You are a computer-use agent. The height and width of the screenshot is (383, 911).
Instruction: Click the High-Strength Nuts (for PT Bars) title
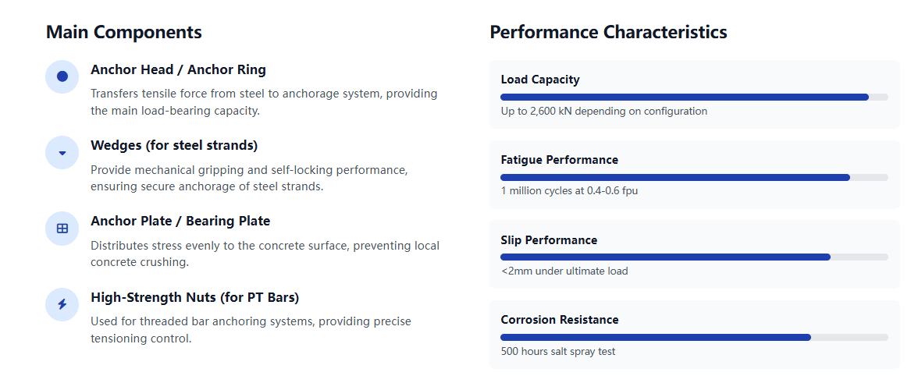[x=194, y=297]
